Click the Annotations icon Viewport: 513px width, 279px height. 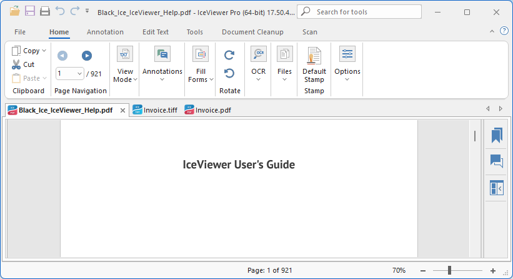point(162,54)
